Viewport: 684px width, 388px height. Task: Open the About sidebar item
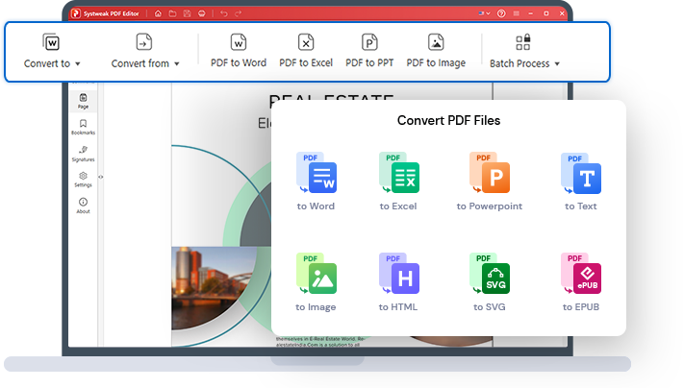pyautogui.click(x=83, y=206)
